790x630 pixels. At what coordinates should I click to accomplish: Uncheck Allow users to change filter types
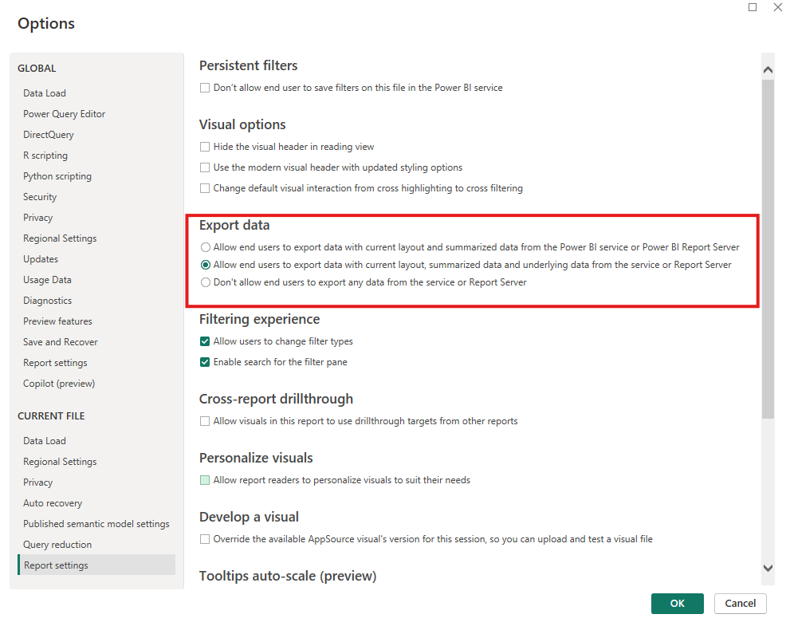coord(205,341)
